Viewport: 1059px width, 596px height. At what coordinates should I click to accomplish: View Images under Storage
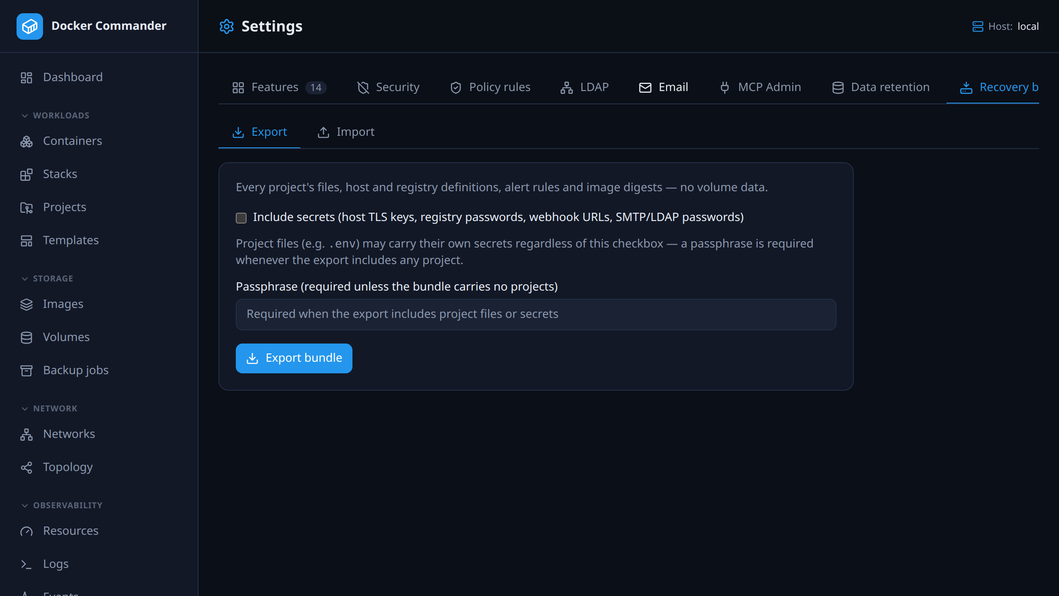(x=99, y=304)
